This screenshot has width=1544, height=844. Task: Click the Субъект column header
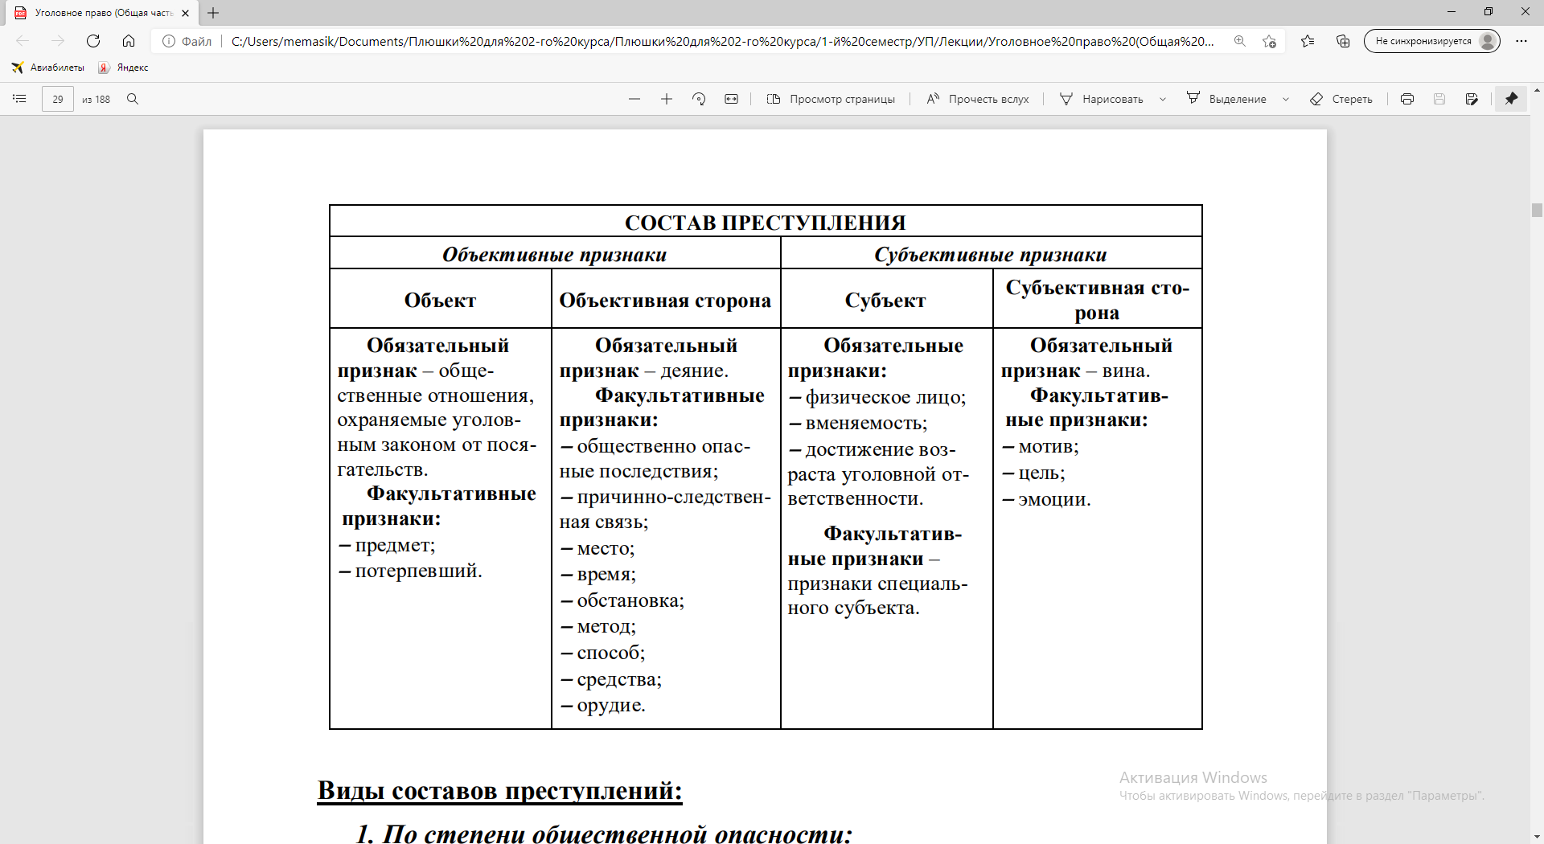885,300
